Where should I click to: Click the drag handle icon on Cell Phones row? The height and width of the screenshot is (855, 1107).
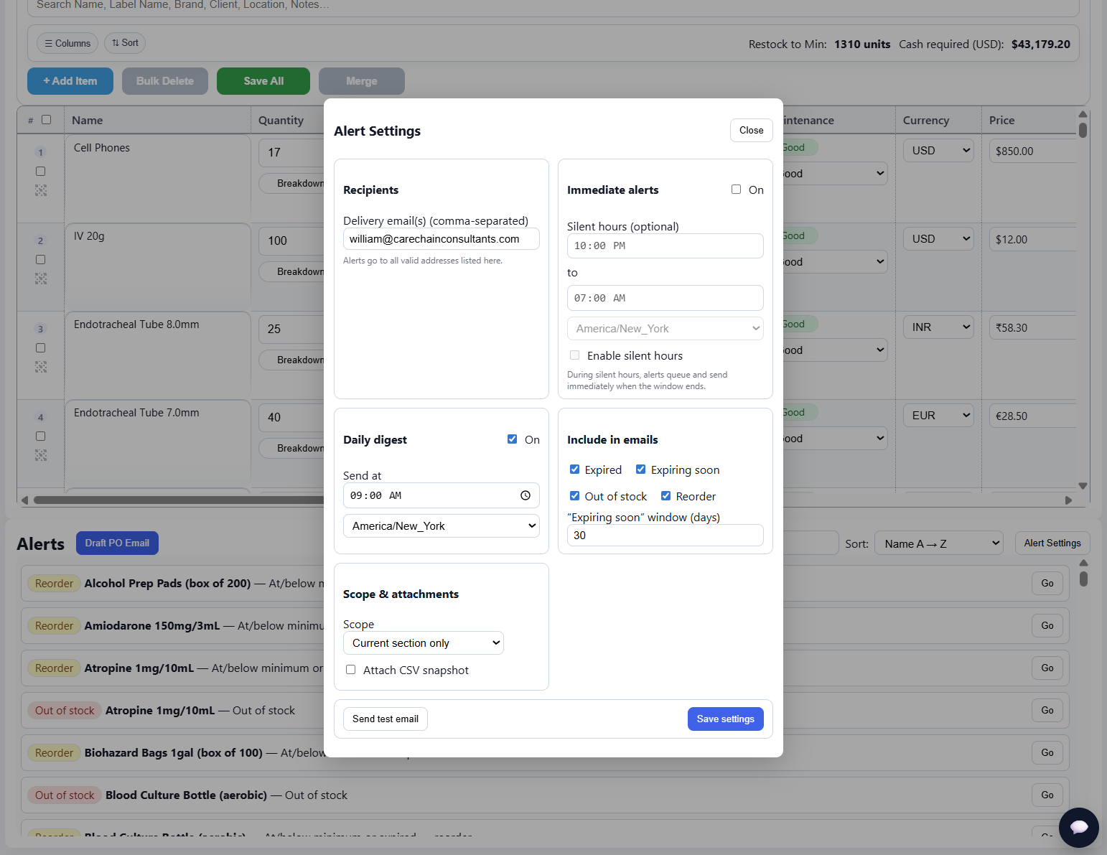coord(40,190)
